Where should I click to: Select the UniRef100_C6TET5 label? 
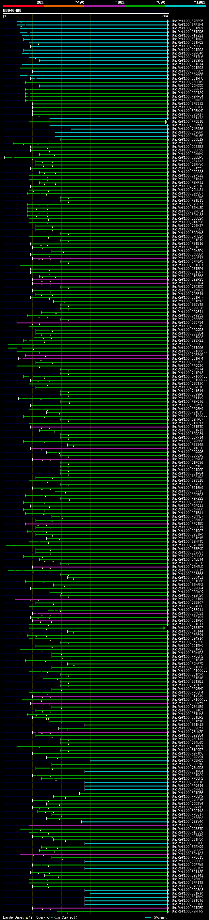[187, 427]
